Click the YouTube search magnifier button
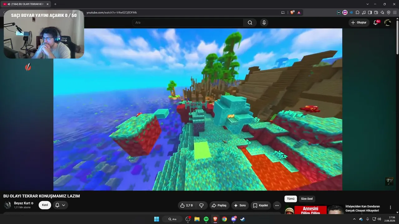 pos(250,23)
